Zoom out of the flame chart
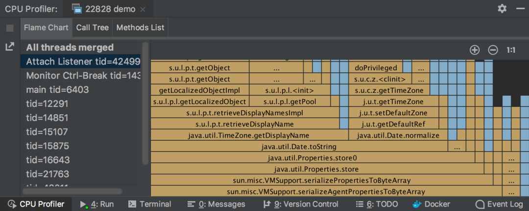This screenshot has height=211, width=529. tap(493, 50)
